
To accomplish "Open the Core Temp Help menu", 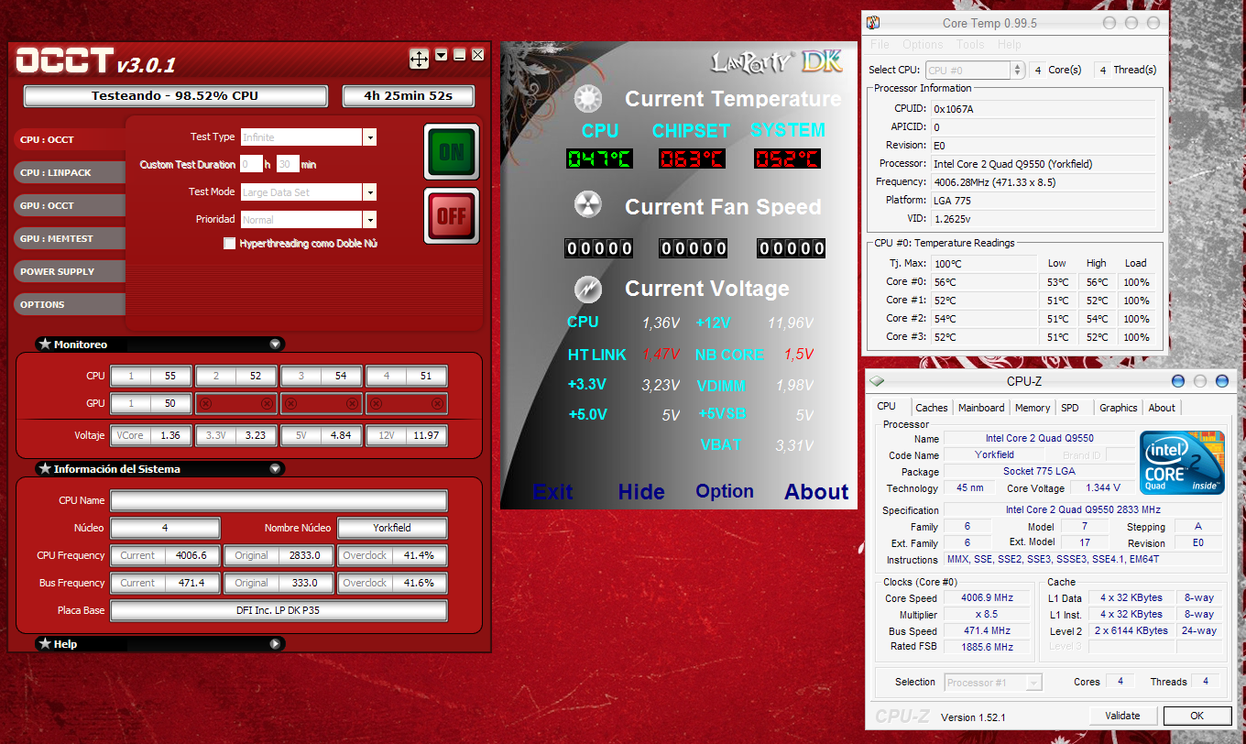I will pos(1010,45).
